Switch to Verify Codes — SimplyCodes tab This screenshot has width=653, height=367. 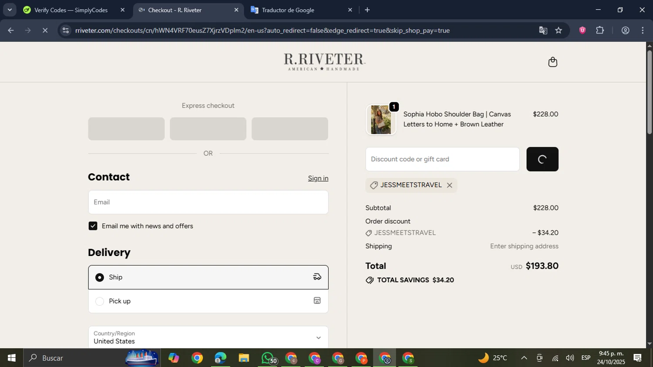click(71, 10)
